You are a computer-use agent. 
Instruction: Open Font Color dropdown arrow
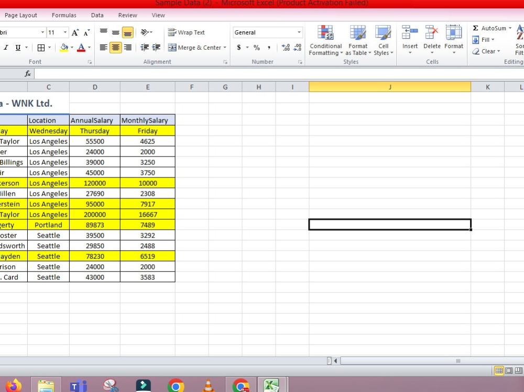[89, 48]
